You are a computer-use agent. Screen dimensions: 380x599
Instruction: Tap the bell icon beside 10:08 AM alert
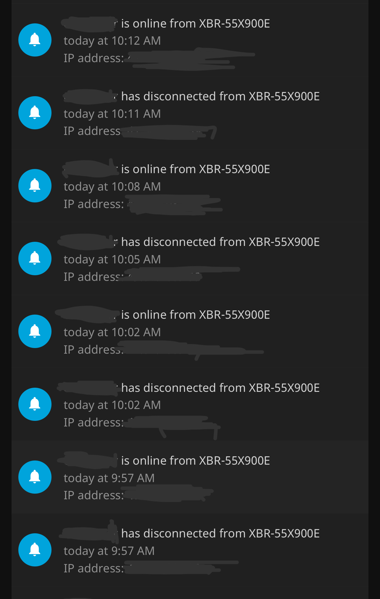click(35, 186)
